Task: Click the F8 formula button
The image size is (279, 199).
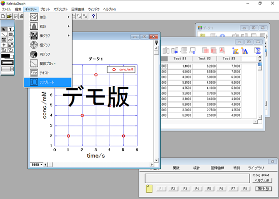Action: pyautogui.click(x=245, y=189)
